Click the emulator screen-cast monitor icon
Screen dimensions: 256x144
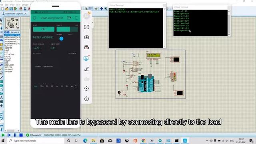[x=86, y=58]
